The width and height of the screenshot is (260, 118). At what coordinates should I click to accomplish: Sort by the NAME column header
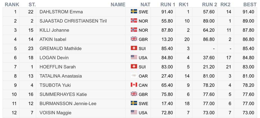coord(118,4)
